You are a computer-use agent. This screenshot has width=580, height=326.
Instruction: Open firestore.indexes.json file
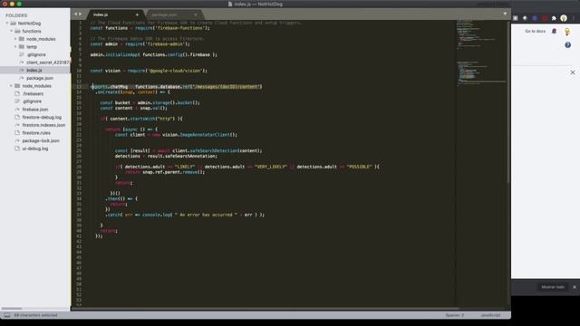pos(43,125)
